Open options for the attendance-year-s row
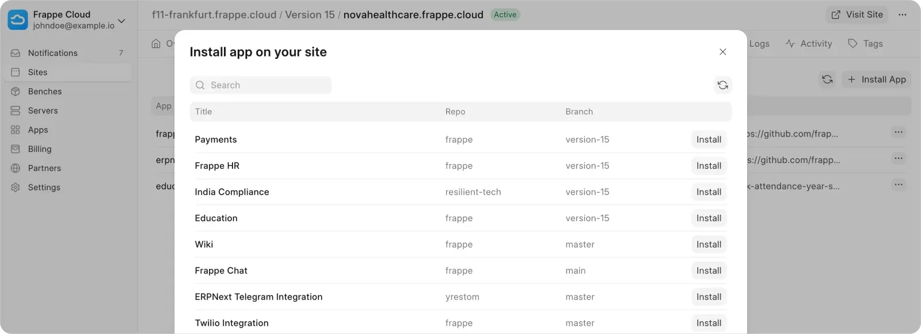This screenshot has width=921, height=334. [898, 185]
